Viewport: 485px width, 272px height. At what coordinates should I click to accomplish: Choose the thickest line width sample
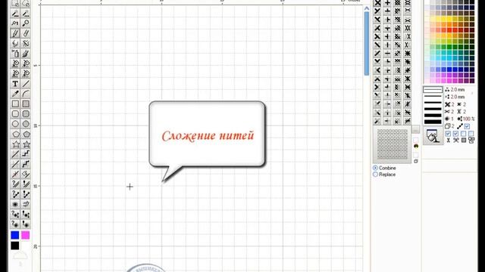pyautogui.click(x=433, y=122)
